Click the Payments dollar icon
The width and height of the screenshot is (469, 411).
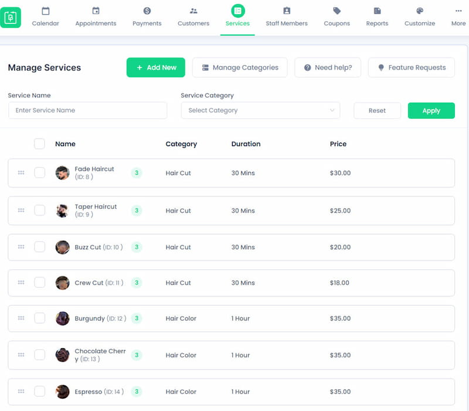[147, 11]
